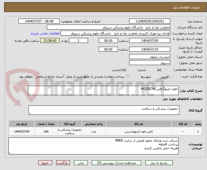Select the کالا/خدمت radio button
Screen dimensions: 207x170
(x=131, y=69)
